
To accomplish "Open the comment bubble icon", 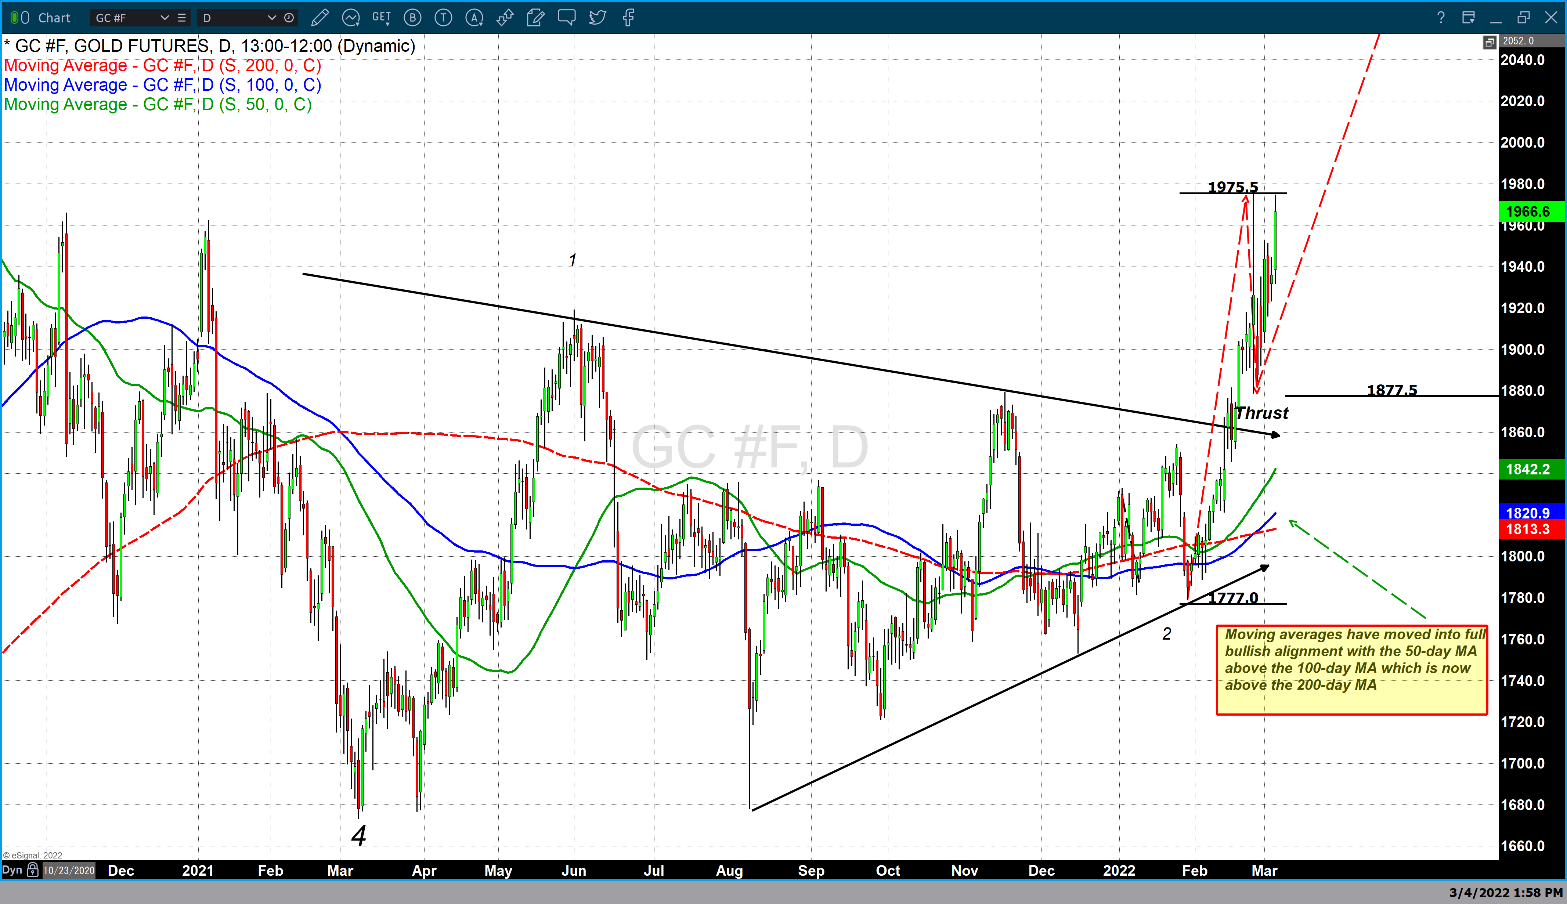I will tap(566, 17).
